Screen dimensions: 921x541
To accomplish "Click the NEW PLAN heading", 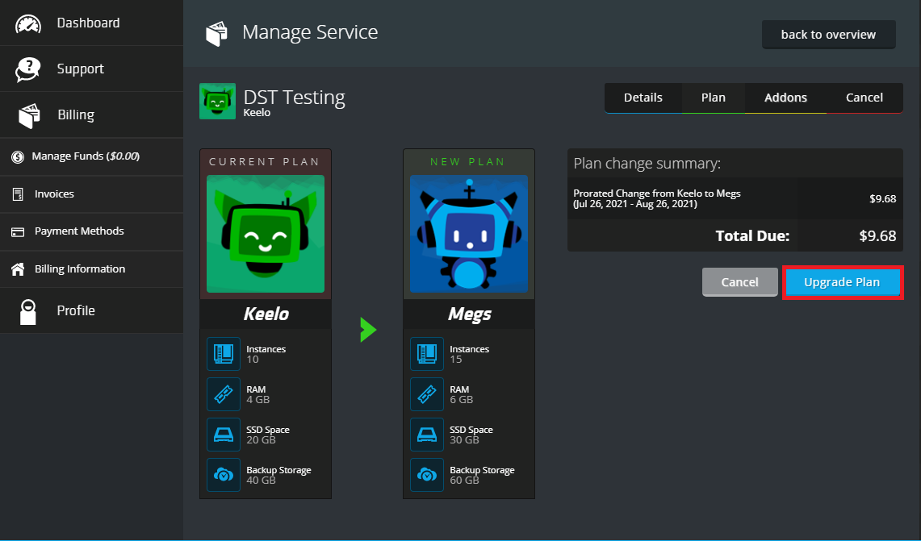I will pos(467,162).
